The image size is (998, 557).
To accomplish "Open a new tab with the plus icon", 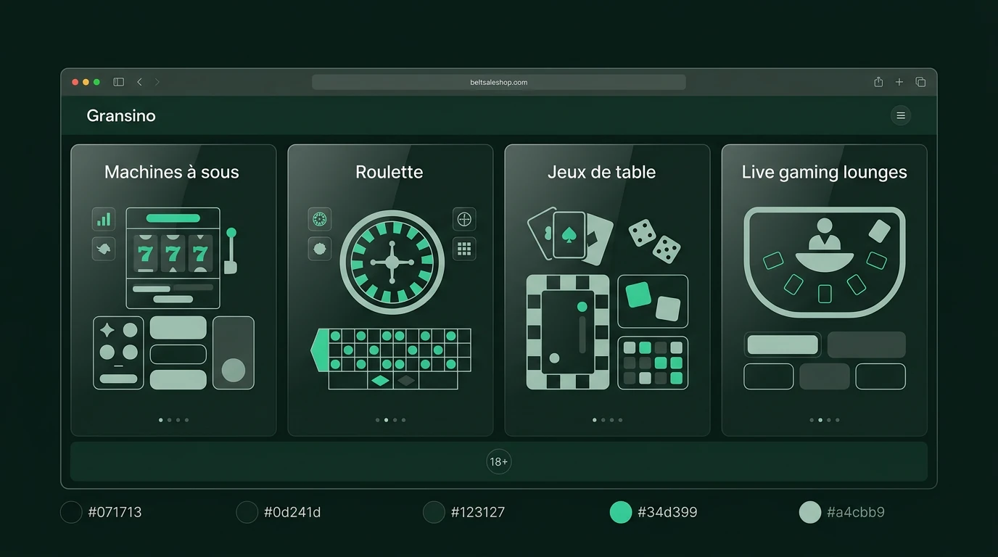I will [899, 82].
